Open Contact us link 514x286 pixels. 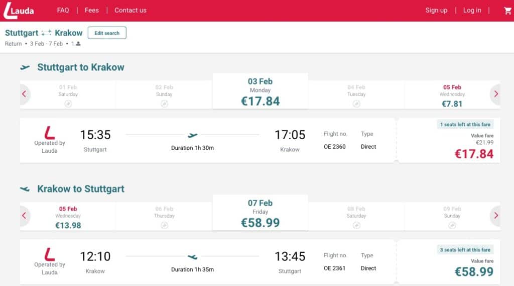pyautogui.click(x=131, y=10)
